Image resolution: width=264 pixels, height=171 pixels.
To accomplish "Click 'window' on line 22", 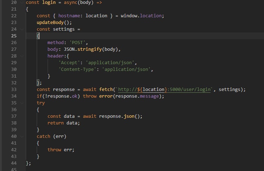I will coord(129,16).
